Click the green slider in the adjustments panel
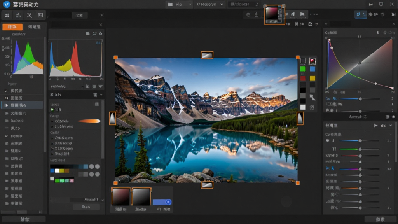This screenshot has height=224, width=398. 360,149
